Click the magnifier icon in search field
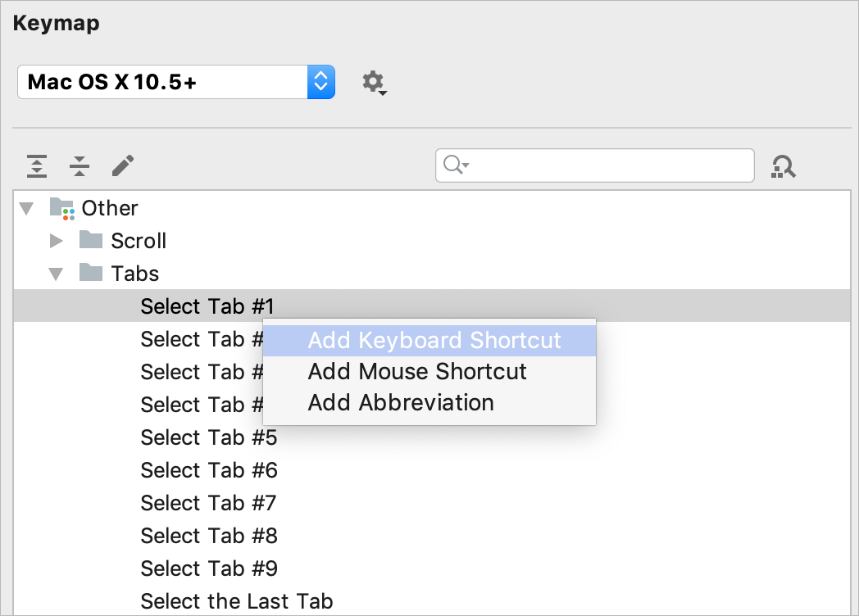Screen dimensions: 859x616 click(x=455, y=165)
